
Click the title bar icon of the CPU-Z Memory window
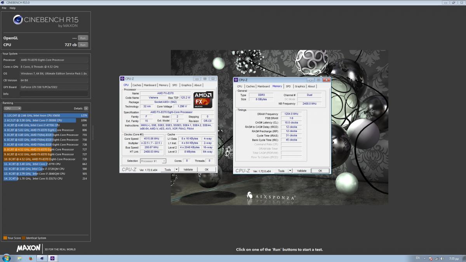click(236, 80)
